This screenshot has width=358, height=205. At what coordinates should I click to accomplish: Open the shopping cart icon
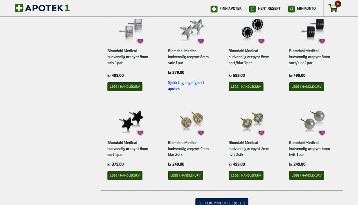(x=333, y=8)
